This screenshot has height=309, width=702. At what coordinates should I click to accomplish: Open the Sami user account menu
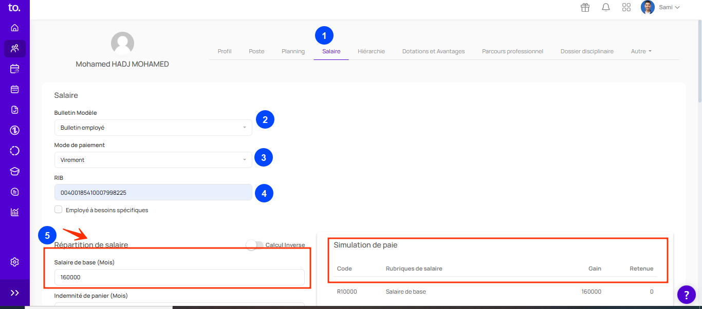(661, 7)
